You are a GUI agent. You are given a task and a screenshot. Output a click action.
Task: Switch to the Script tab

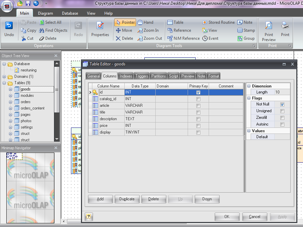174,76
